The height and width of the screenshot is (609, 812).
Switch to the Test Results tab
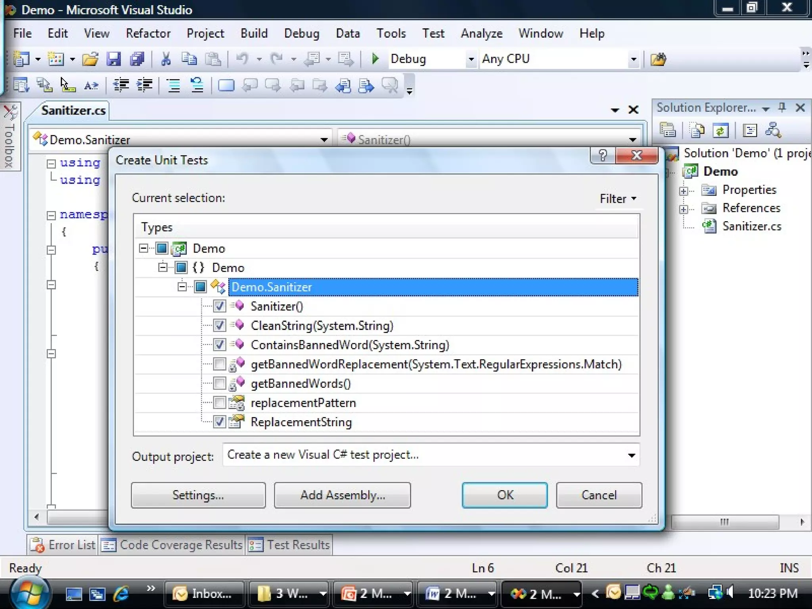289,545
